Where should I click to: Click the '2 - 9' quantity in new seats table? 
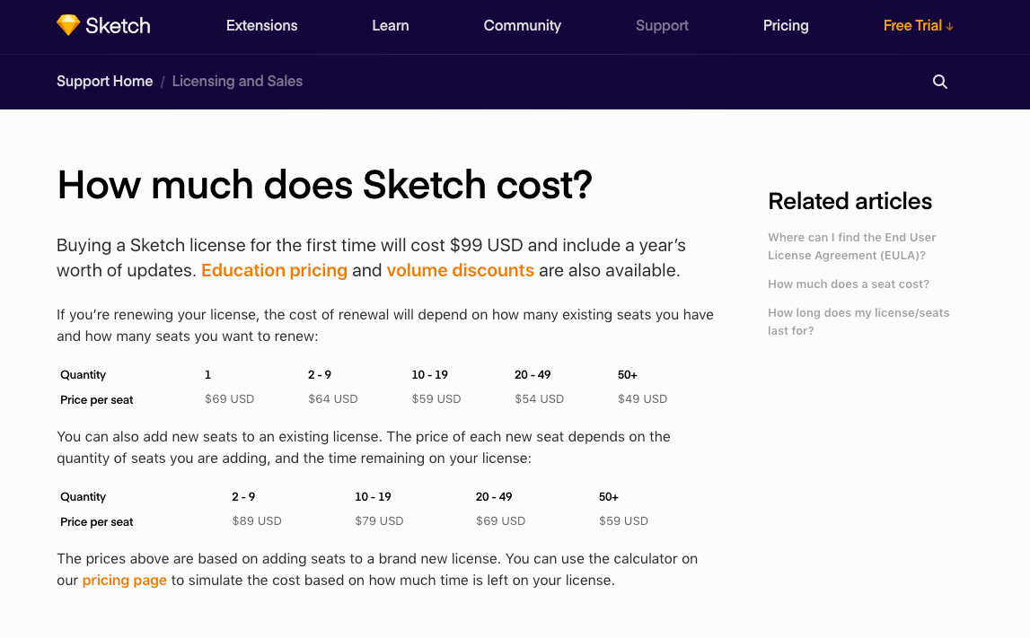tap(243, 497)
